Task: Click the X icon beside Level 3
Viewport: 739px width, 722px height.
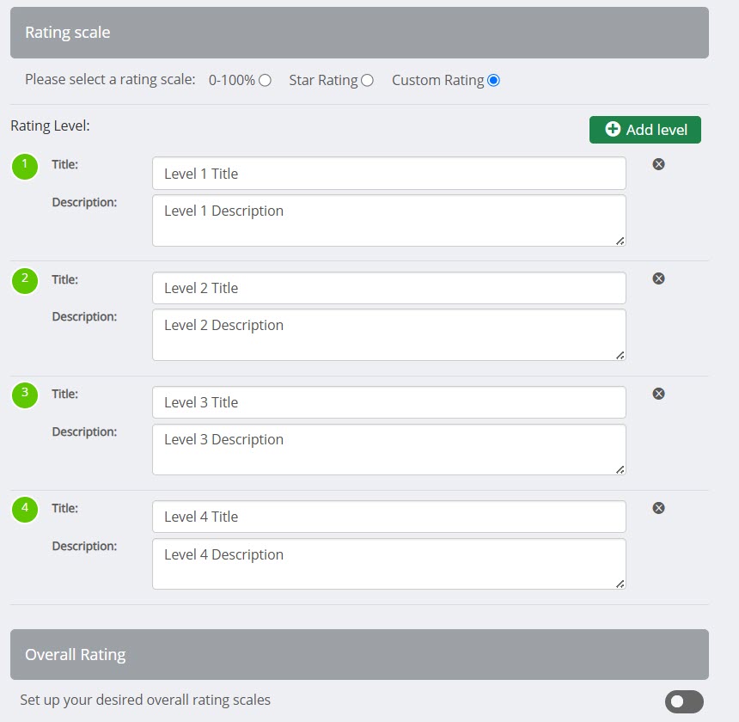Action: (658, 394)
